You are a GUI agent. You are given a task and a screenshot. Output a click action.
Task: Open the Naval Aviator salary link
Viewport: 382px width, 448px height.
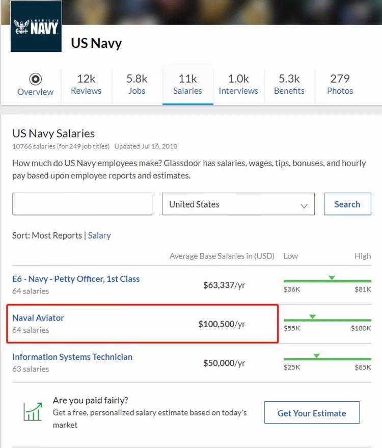click(x=38, y=318)
